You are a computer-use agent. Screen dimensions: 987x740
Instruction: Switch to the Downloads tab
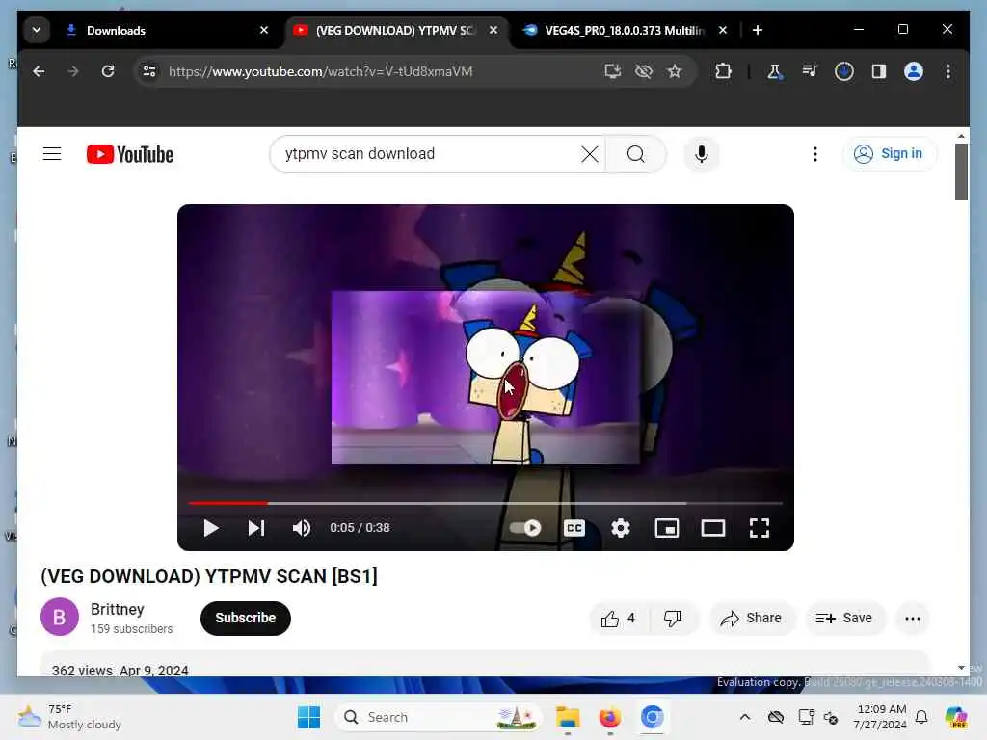(167, 30)
